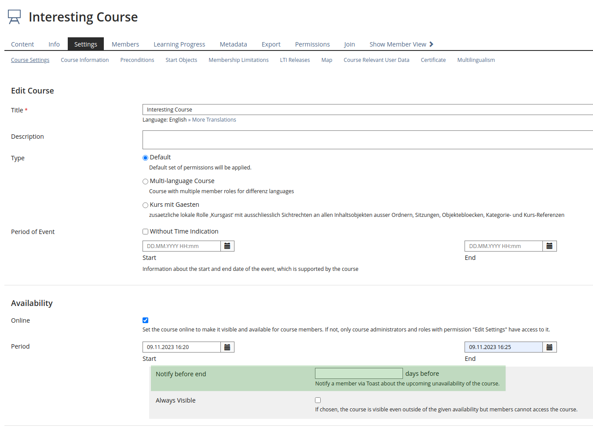This screenshot has width=593, height=432.
Task: Open Membership Limitations settings
Action: 238,60
